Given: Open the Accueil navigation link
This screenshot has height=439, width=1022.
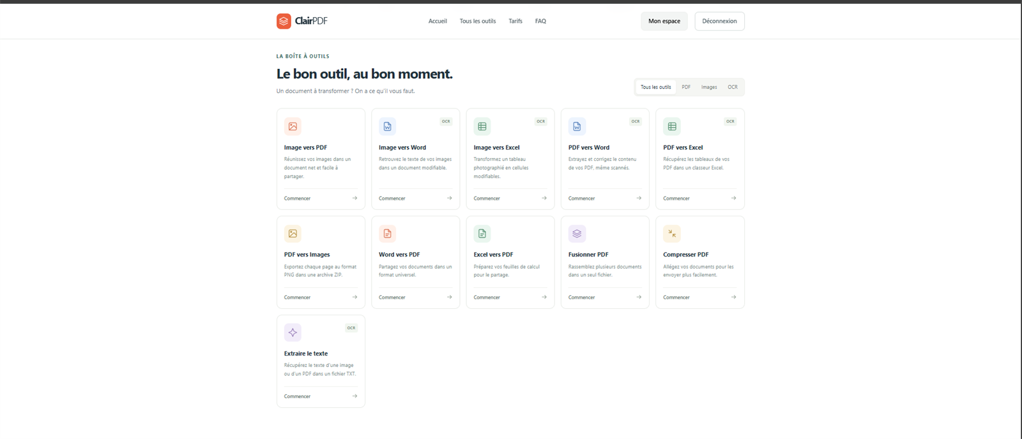Looking at the screenshot, I should coord(438,21).
